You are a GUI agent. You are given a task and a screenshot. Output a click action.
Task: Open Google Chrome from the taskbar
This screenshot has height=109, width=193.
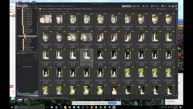click(56, 107)
